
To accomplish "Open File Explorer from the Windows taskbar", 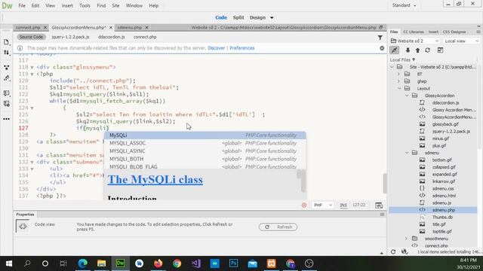I will (102, 263).
